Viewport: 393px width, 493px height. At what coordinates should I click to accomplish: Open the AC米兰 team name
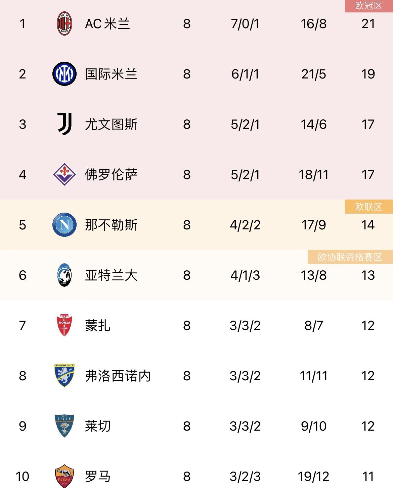coord(107,24)
